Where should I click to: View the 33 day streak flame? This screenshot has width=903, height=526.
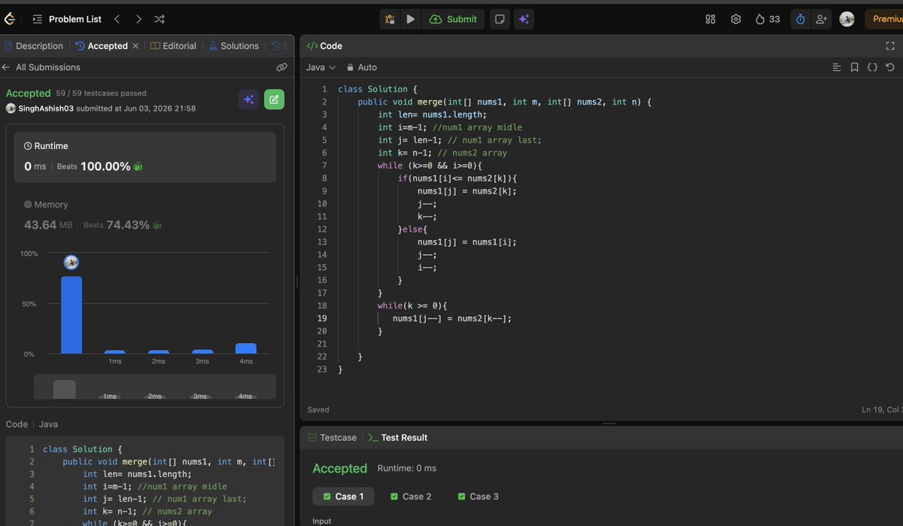(768, 19)
